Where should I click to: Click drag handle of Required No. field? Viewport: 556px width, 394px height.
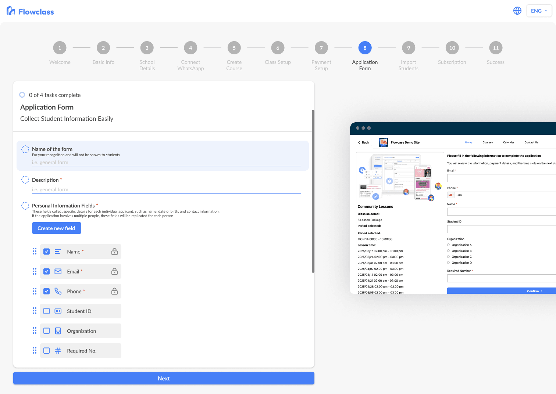pyautogui.click(x=35, y=350)
